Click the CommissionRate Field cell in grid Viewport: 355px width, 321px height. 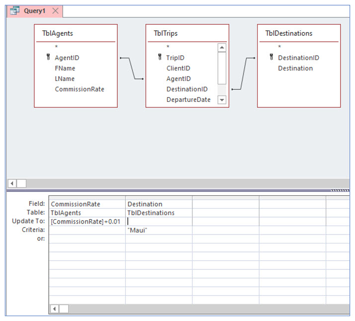[87, 204]
